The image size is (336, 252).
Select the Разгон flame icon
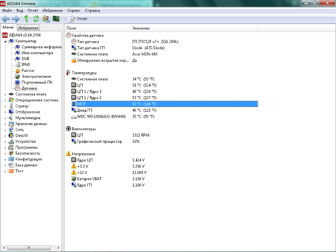click(18, 71)
